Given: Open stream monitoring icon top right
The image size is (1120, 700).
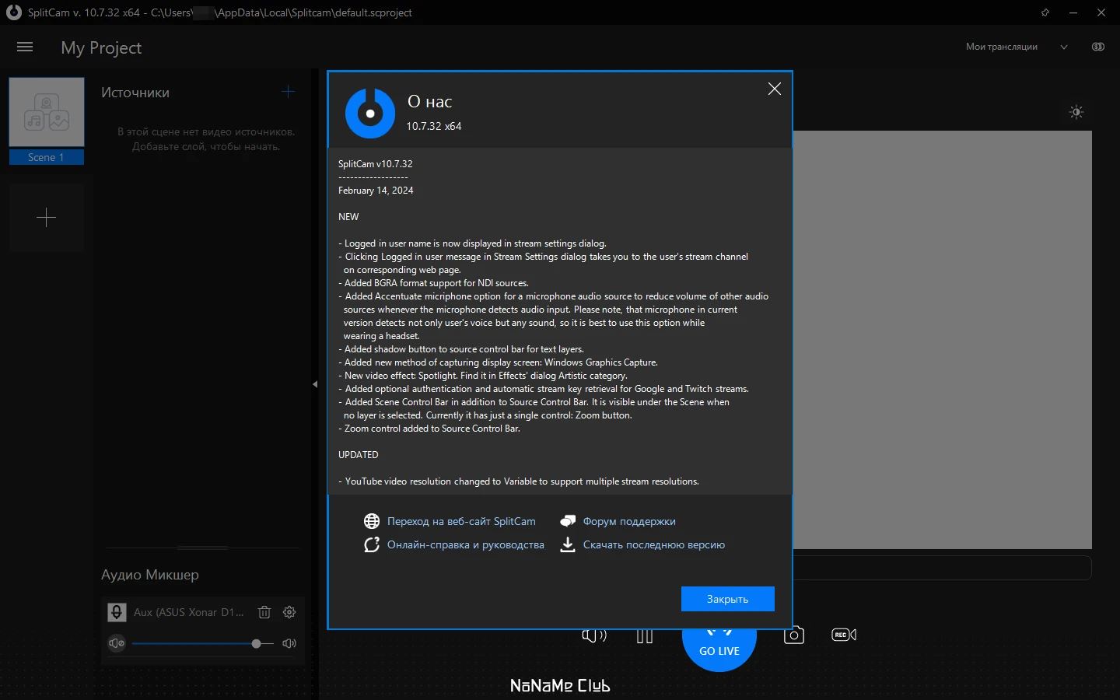Looking at the screenshot, I should coord(1098,47).
